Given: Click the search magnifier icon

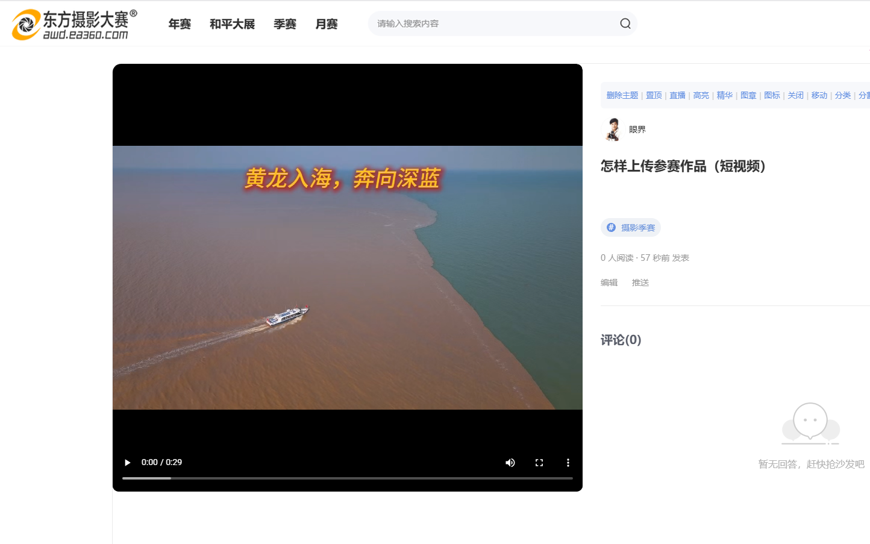Looking at the screenshot, I should click(625, 23).
